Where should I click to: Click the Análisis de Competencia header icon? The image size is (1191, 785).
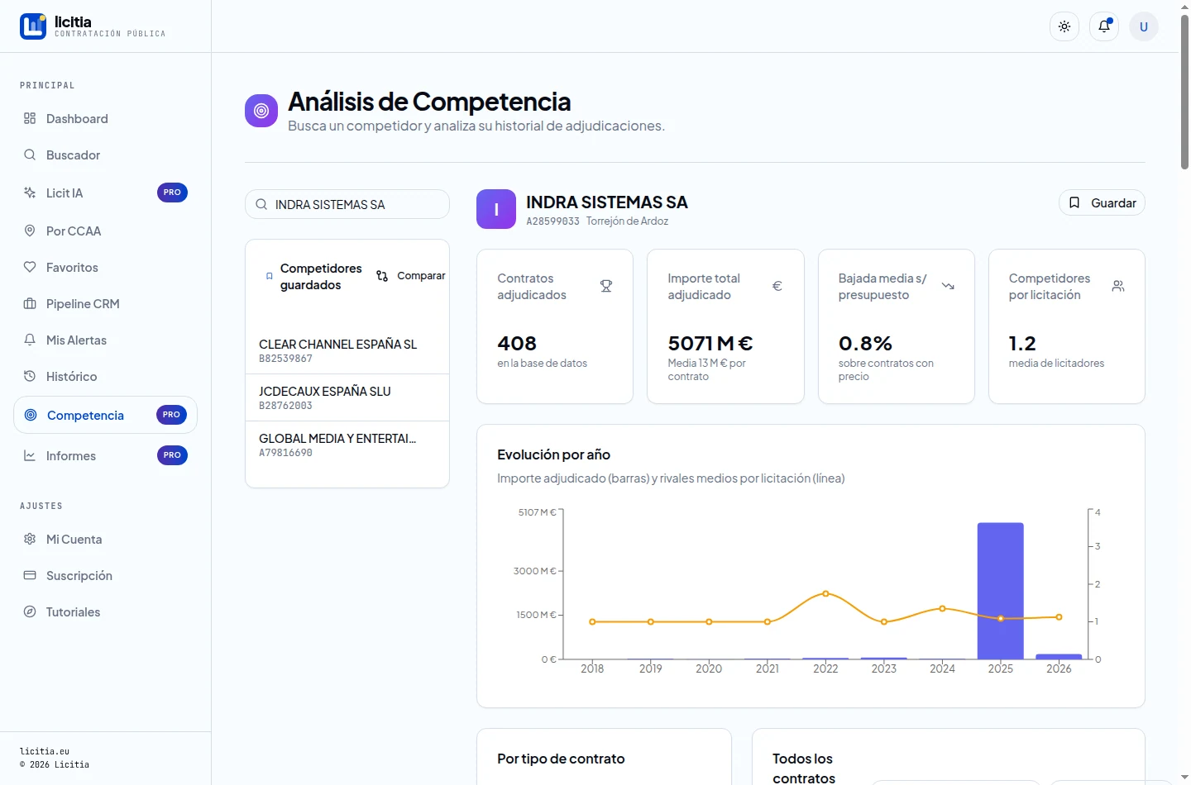[x=261, y=111]
